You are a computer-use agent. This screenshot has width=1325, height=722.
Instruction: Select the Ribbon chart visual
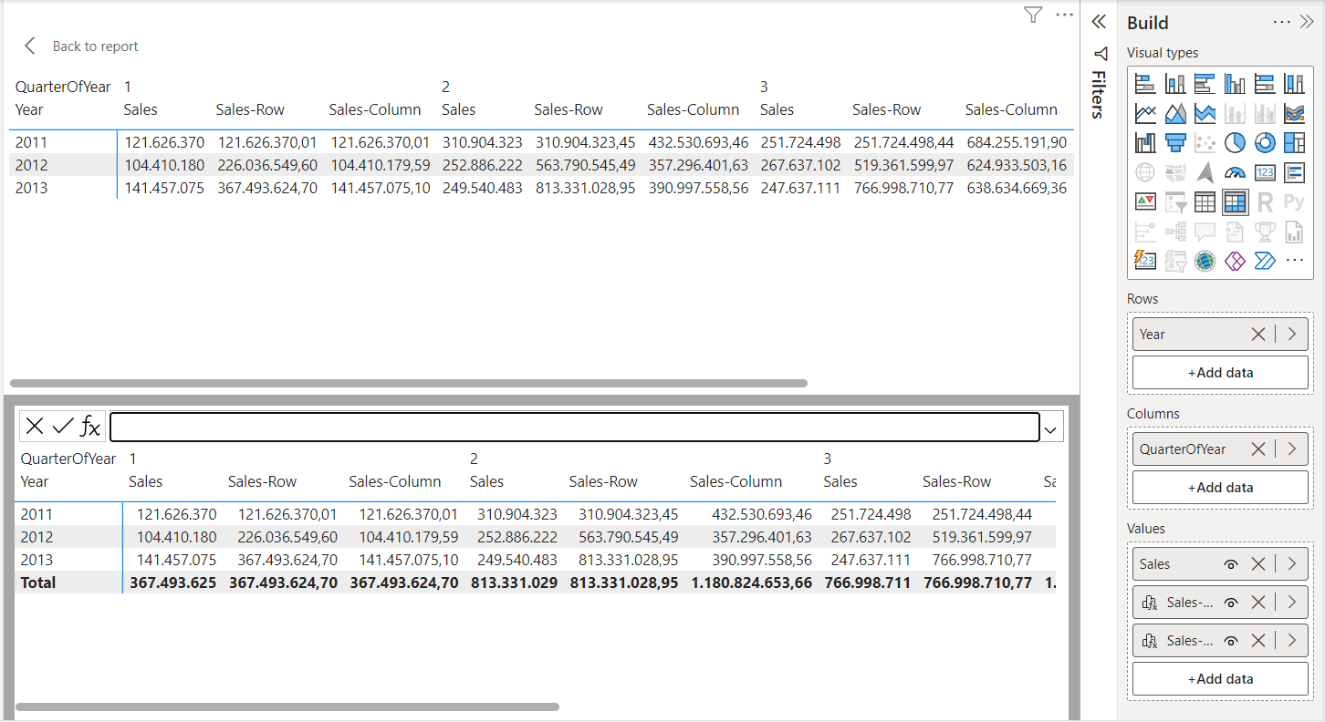(1294, 113)
